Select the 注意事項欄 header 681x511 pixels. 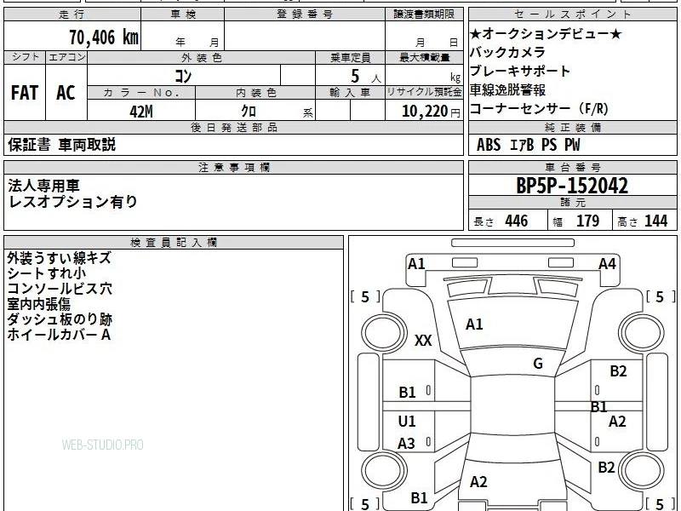[x=233, y=167]
